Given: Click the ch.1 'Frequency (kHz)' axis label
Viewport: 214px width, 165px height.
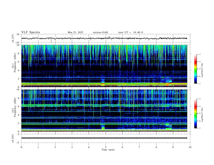Looking at the screenshot, I should pos(15,63).
